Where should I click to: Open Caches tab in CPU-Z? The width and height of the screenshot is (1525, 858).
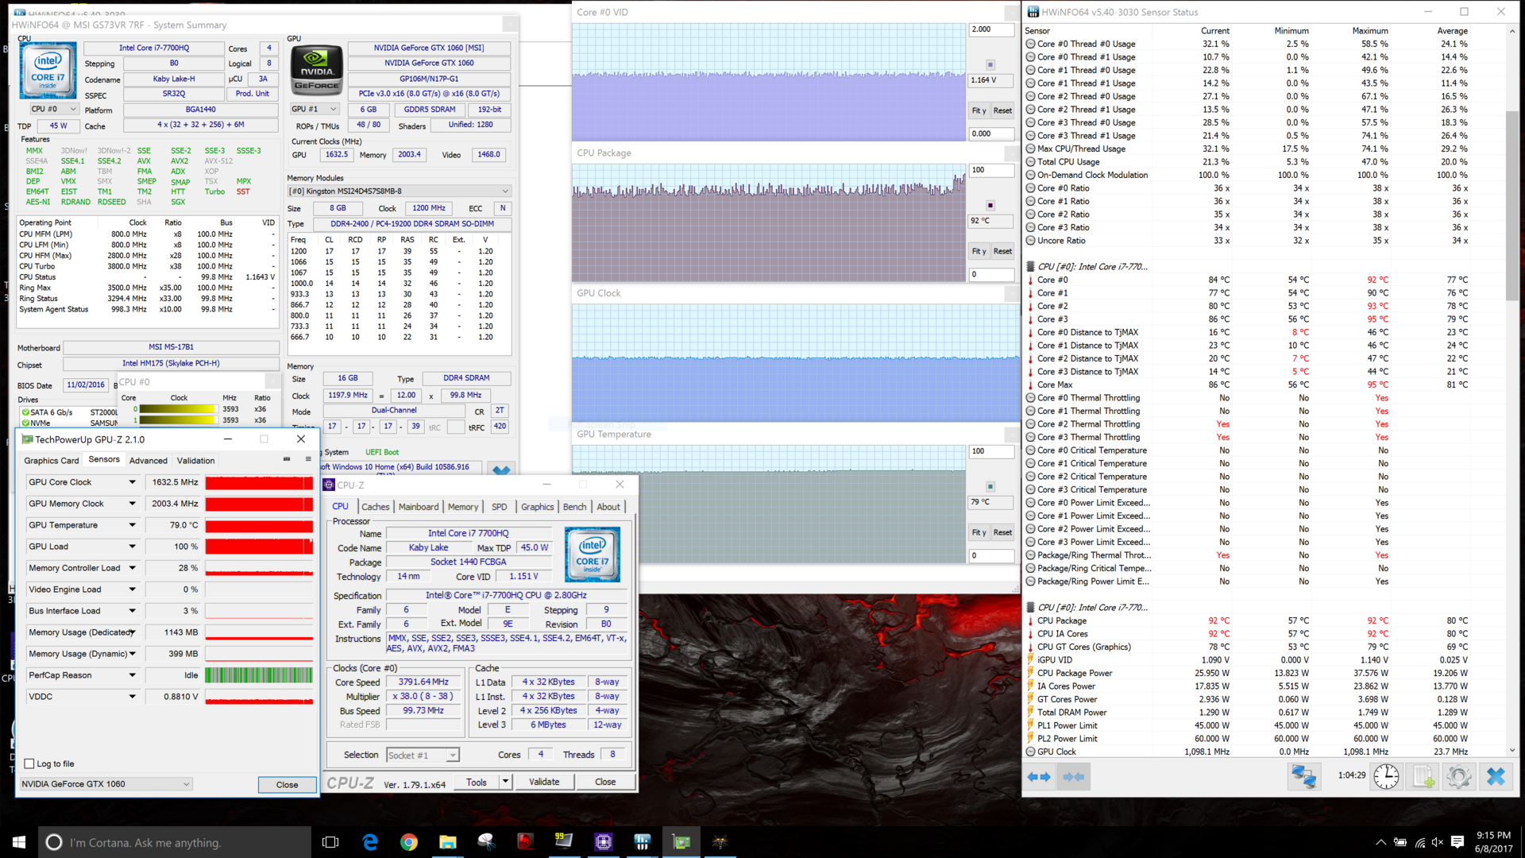point(375,507)
